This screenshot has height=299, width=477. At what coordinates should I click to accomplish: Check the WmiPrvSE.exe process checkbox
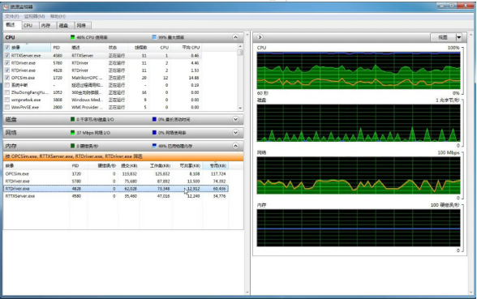click(x=7, y=107)
